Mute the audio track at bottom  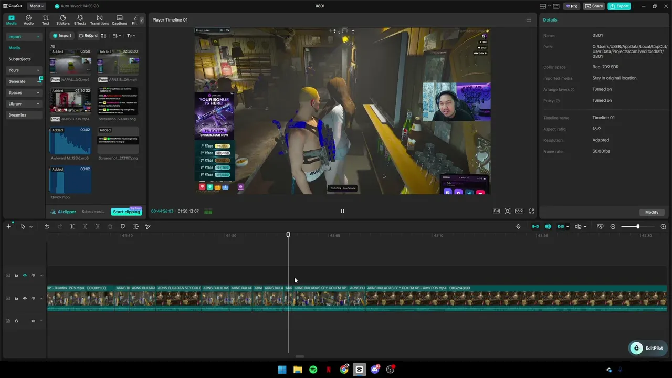click(33, 321)
